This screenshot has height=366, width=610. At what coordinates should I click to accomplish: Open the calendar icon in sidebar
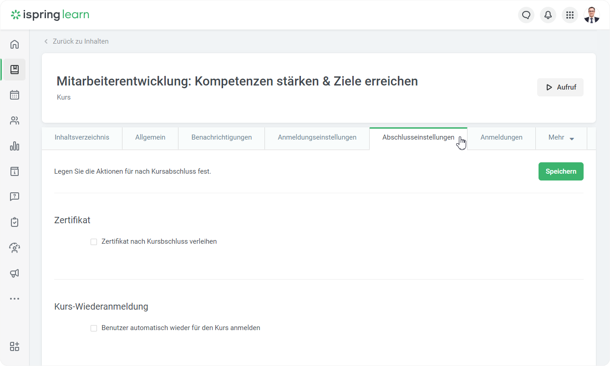15,95
